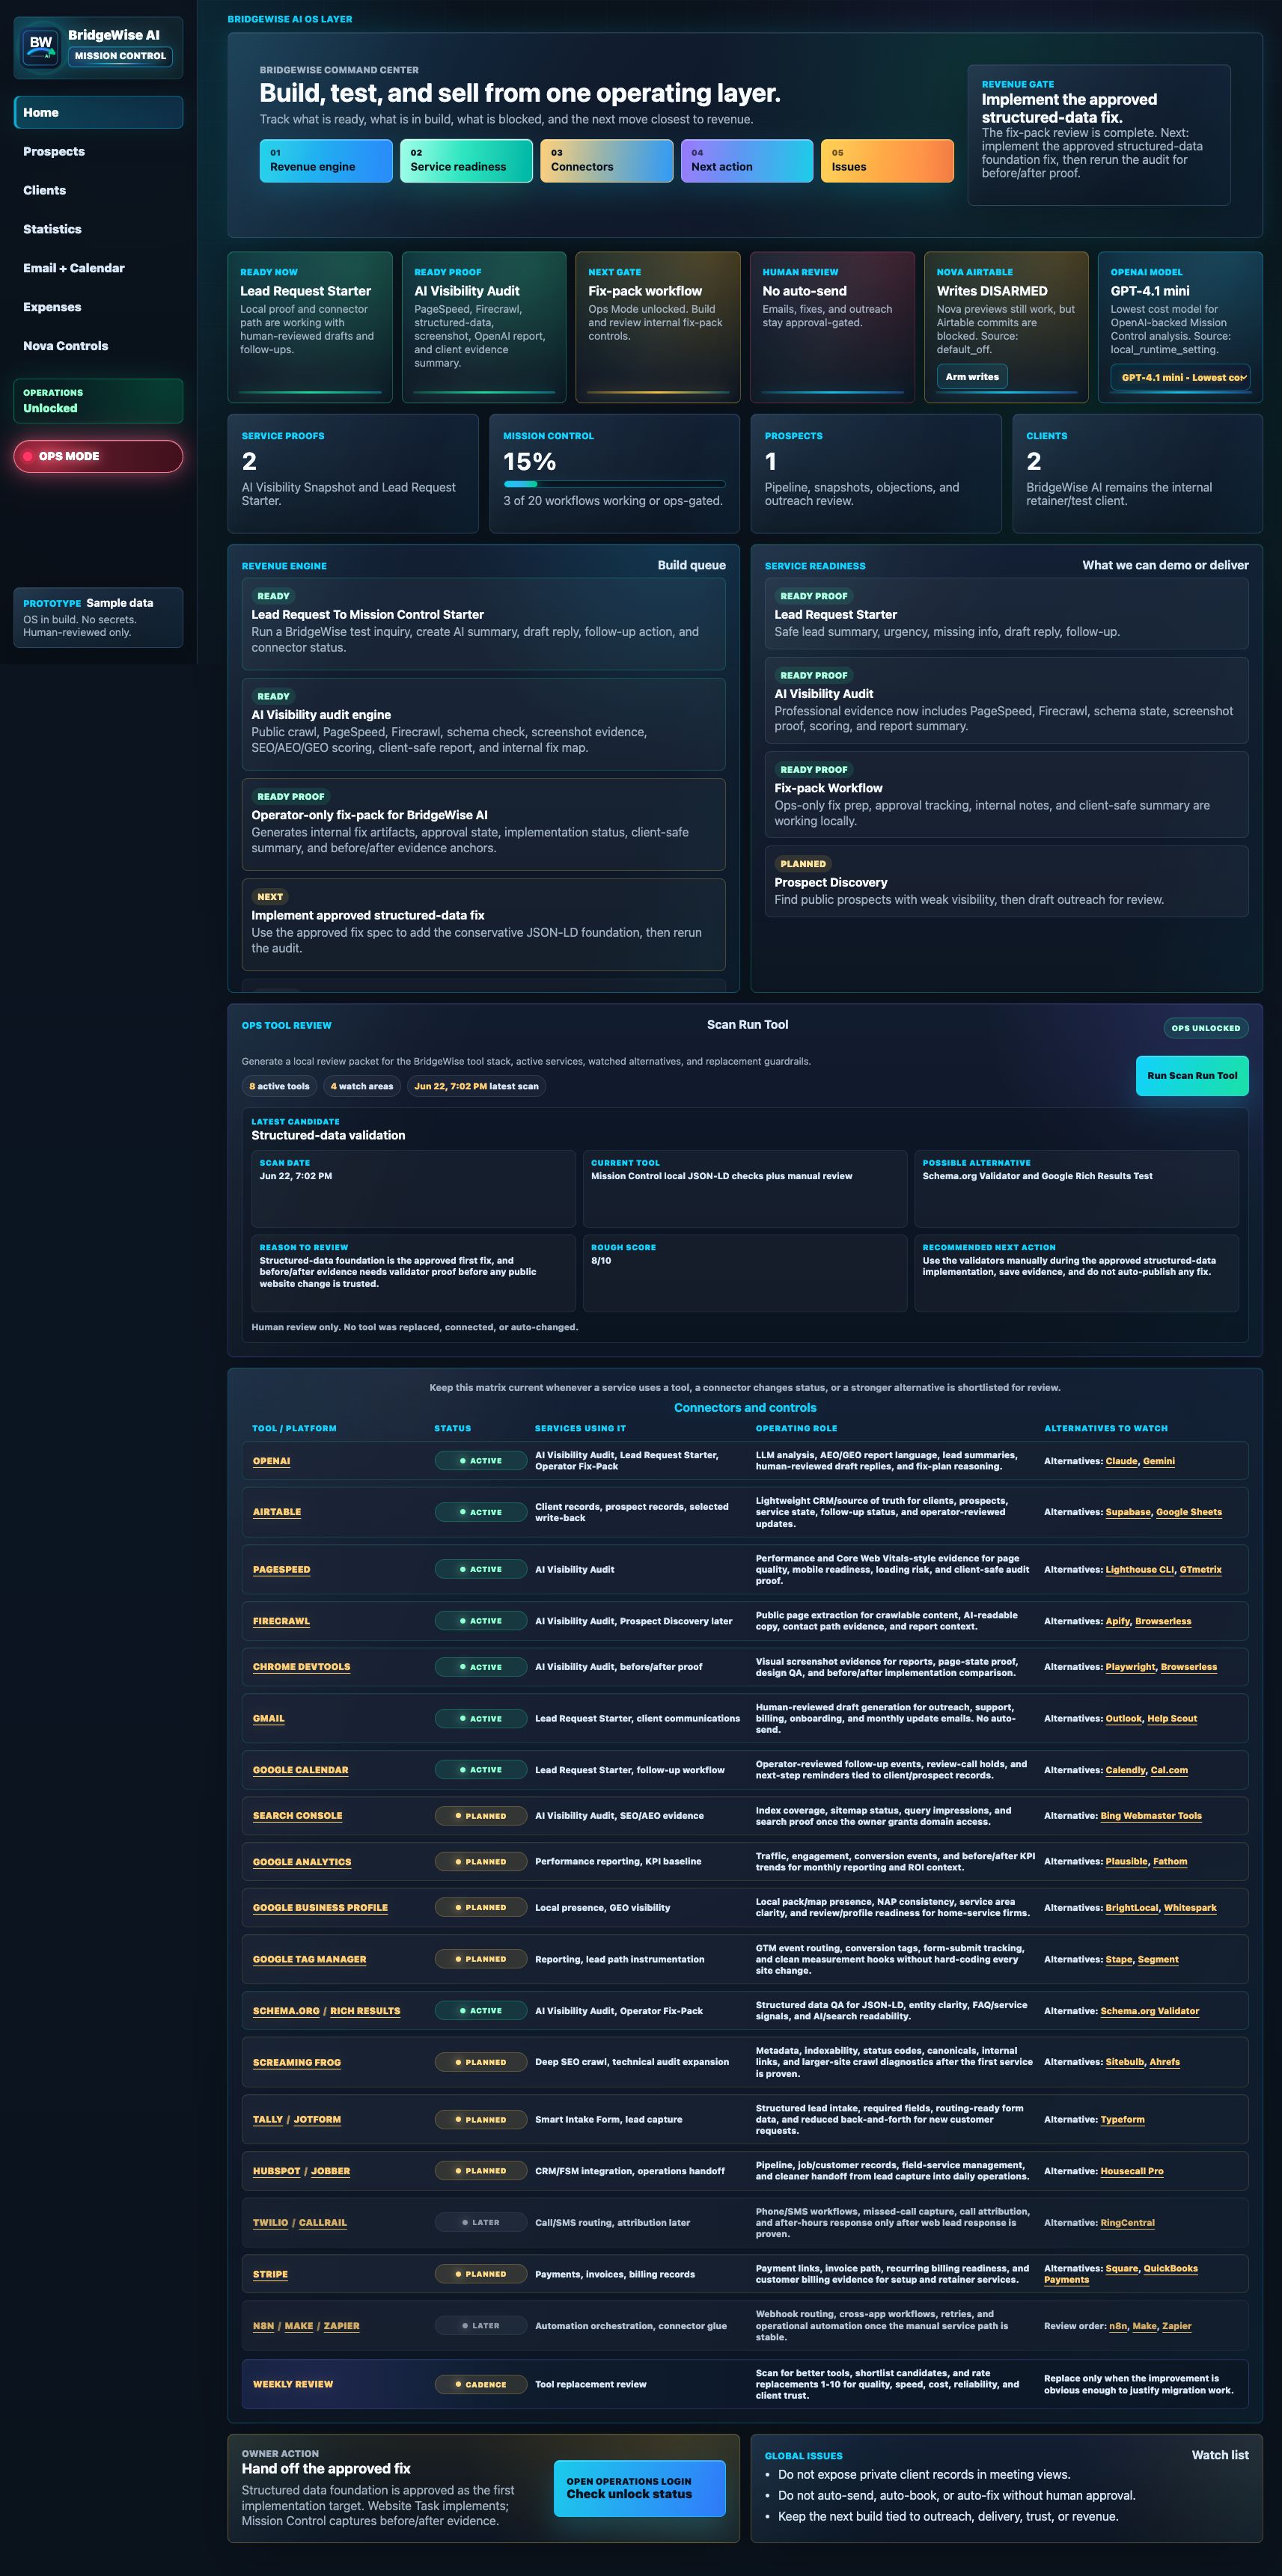Open the Claude alternative link

1121,1461
